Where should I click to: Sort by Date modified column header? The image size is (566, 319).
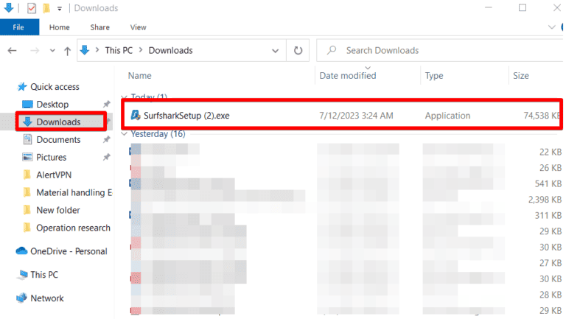pos(348,76)
